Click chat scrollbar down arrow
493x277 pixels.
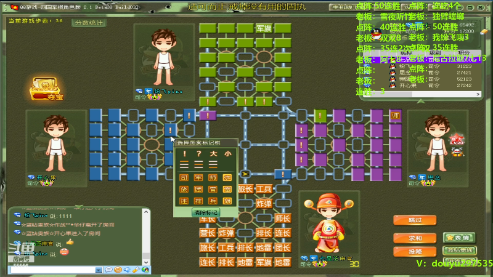pos(146,262)
